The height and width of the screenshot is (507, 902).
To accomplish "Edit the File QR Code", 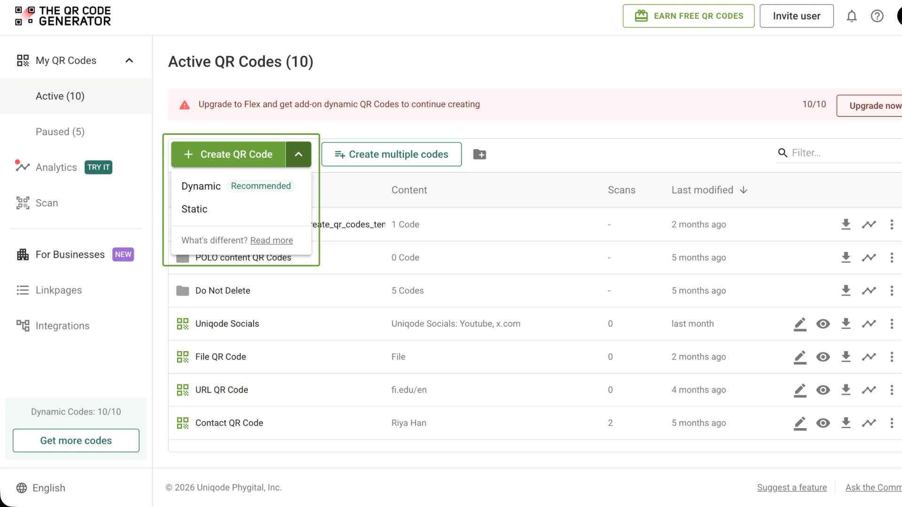I will pyautogui.click(x=800, y=357).
